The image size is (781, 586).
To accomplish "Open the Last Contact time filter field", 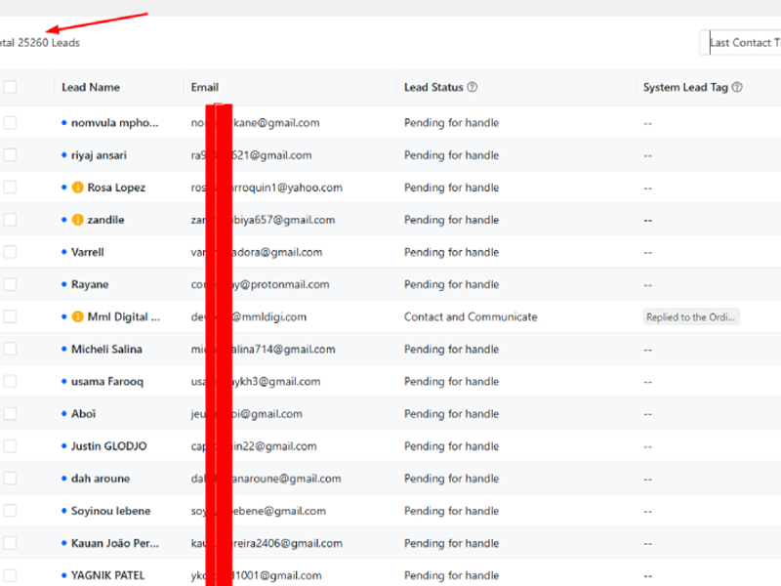I will 741,43.
